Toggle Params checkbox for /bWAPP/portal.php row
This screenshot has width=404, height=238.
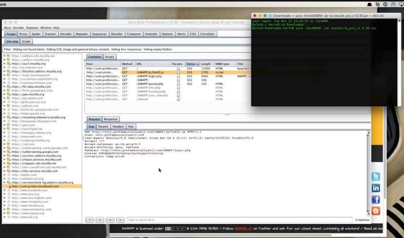pyautogui.click(x=178, y=84)
